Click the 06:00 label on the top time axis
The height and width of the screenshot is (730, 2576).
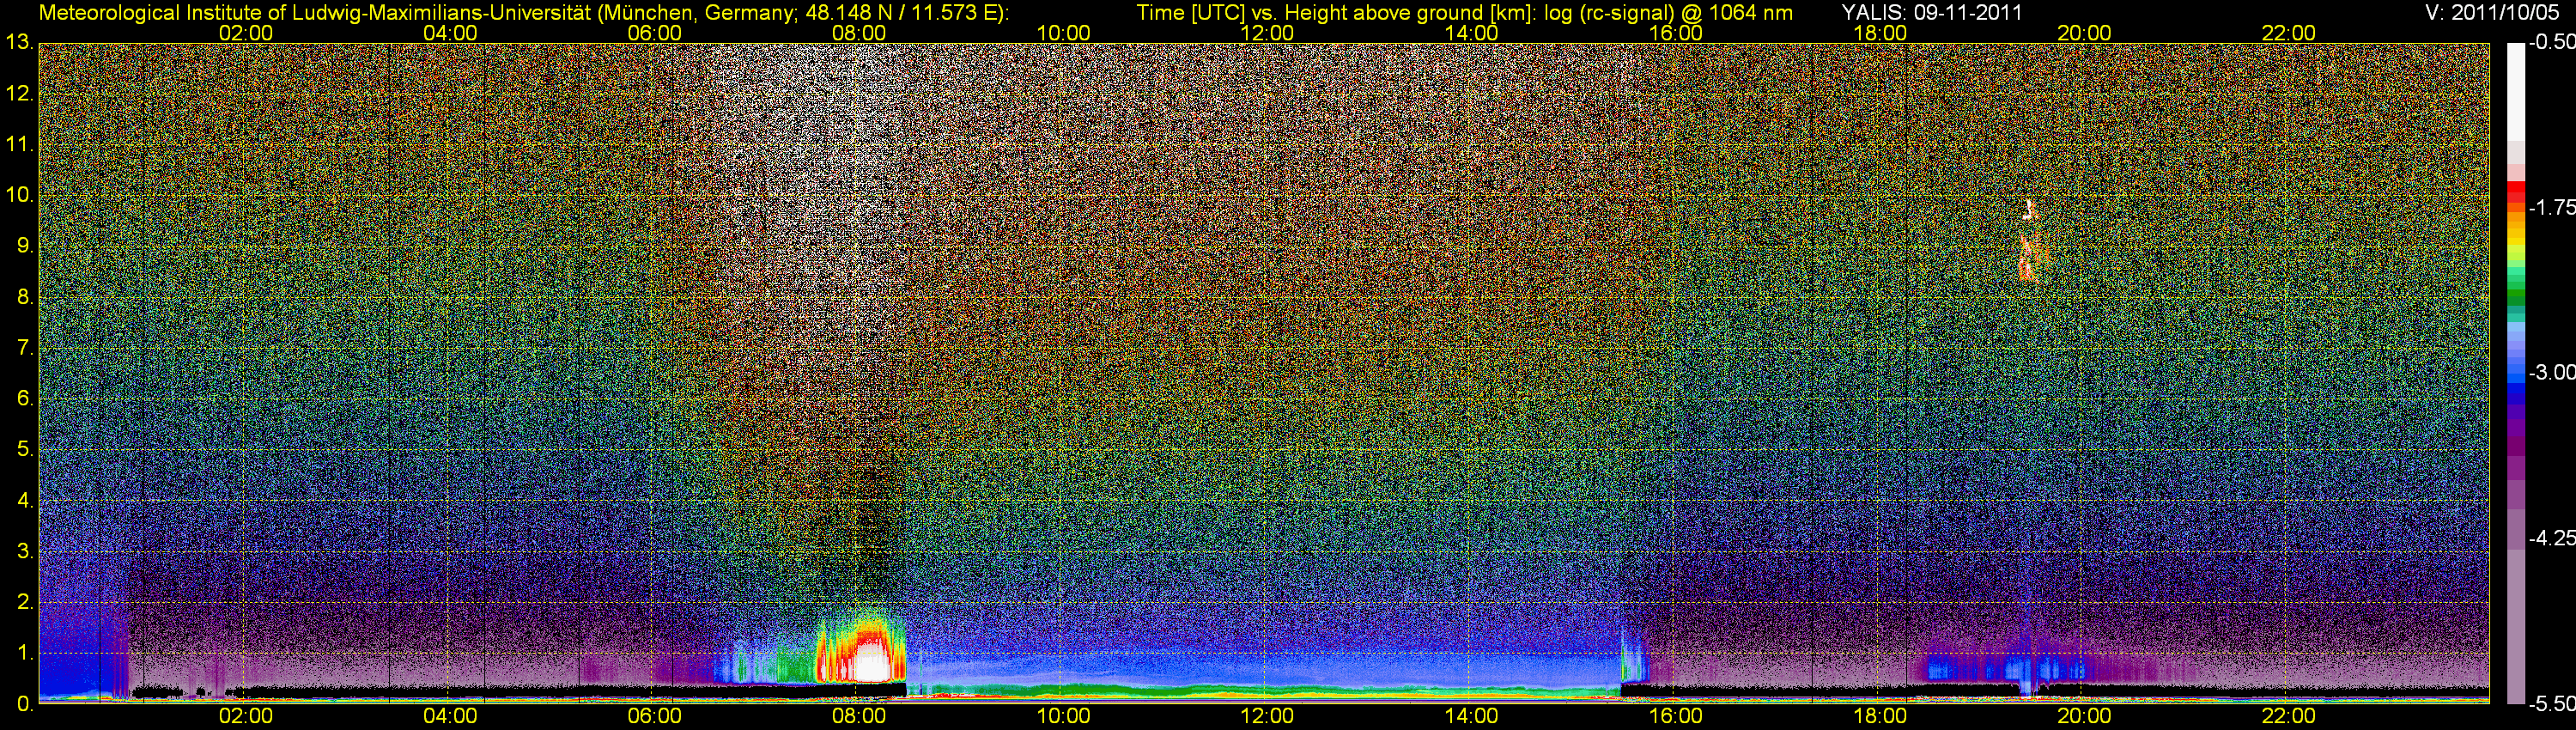point(654,33)
